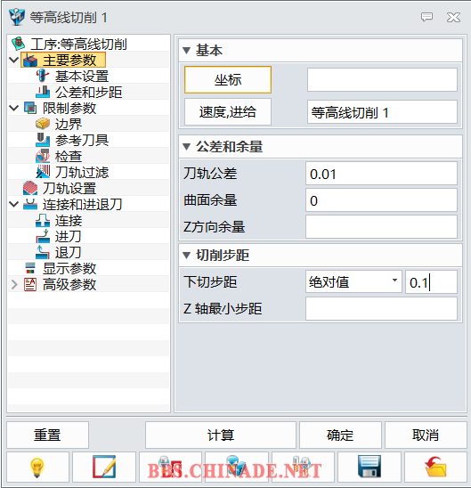Close the 等高线切削 1 dialog
The image size is (471, 488).
pos(453,18)
